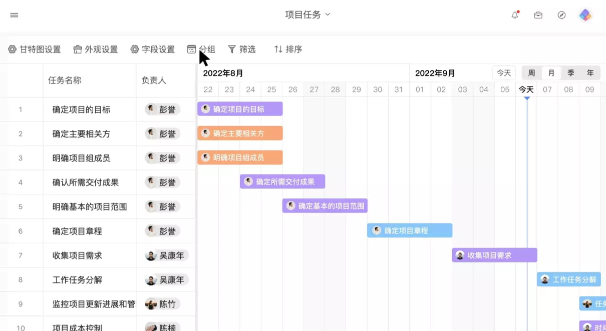
Task: Select the 确定项目章程 blue Gantt bar
Action: 410,230
